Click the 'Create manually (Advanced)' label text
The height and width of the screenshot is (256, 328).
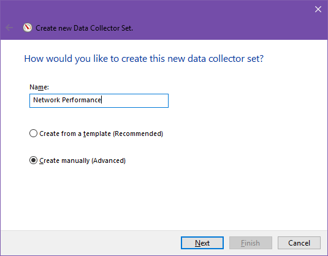pos(82,160)
